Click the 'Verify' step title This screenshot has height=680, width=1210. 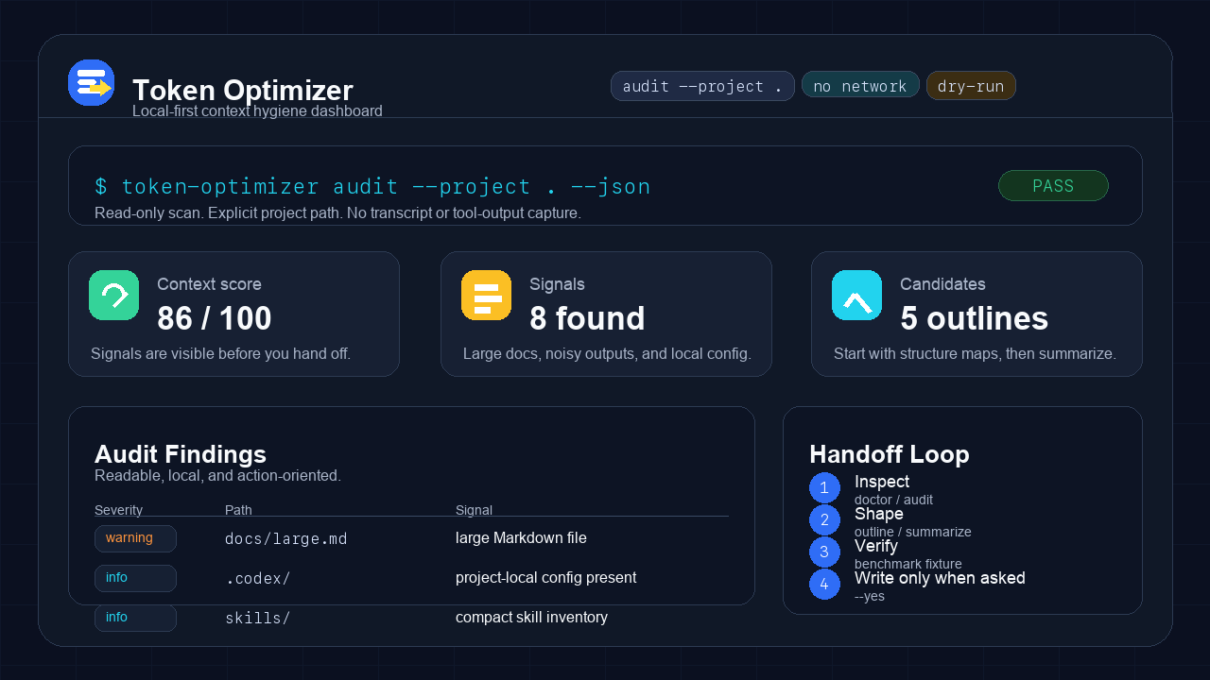[x=876, y=546]
